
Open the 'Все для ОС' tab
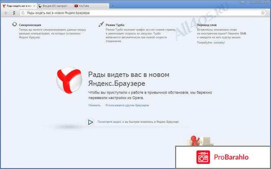(x=55, y=6)
